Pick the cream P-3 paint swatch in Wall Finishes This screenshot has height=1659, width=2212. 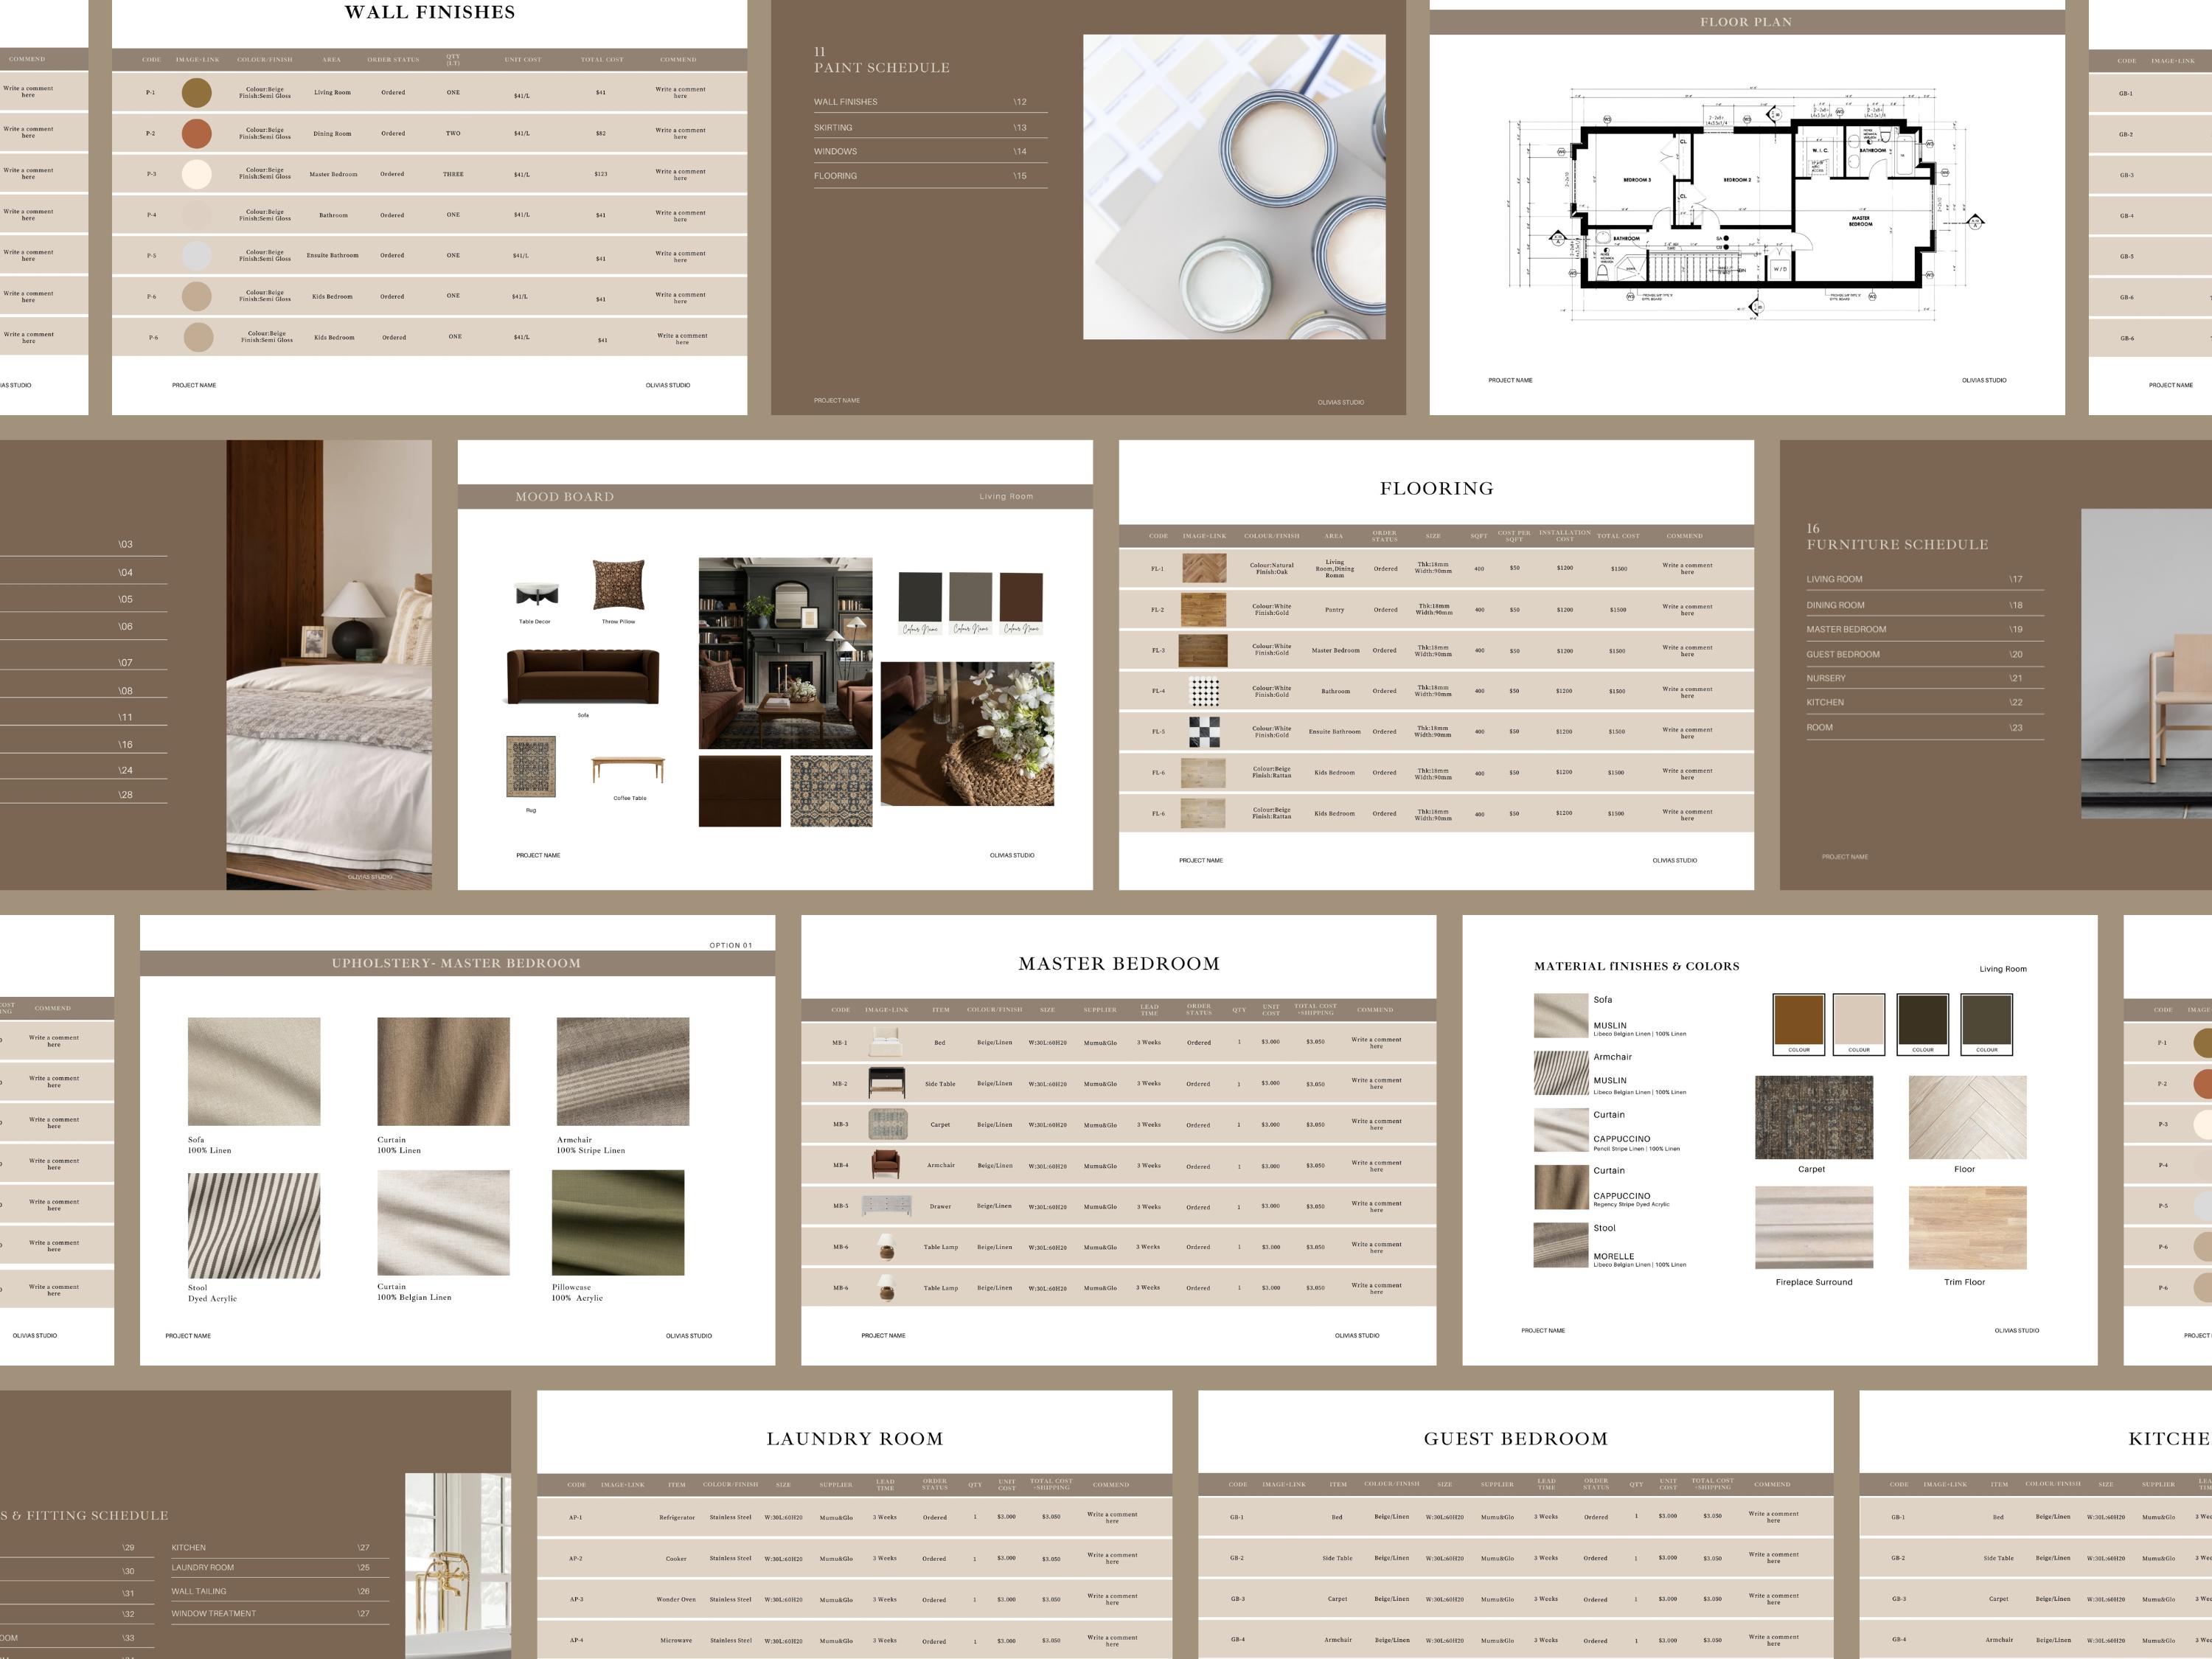click(196, 174)
